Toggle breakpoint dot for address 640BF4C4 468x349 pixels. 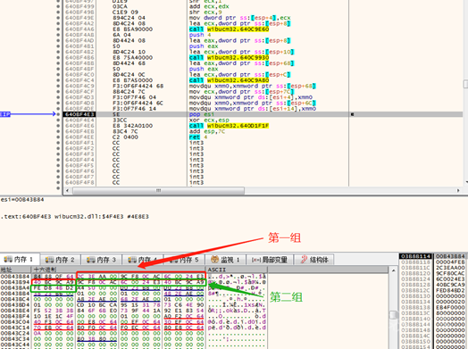pyautogui.click(x=58, y=80)
